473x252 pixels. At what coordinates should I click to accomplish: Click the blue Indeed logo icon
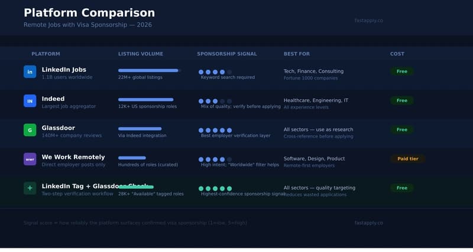coord(30,101)
